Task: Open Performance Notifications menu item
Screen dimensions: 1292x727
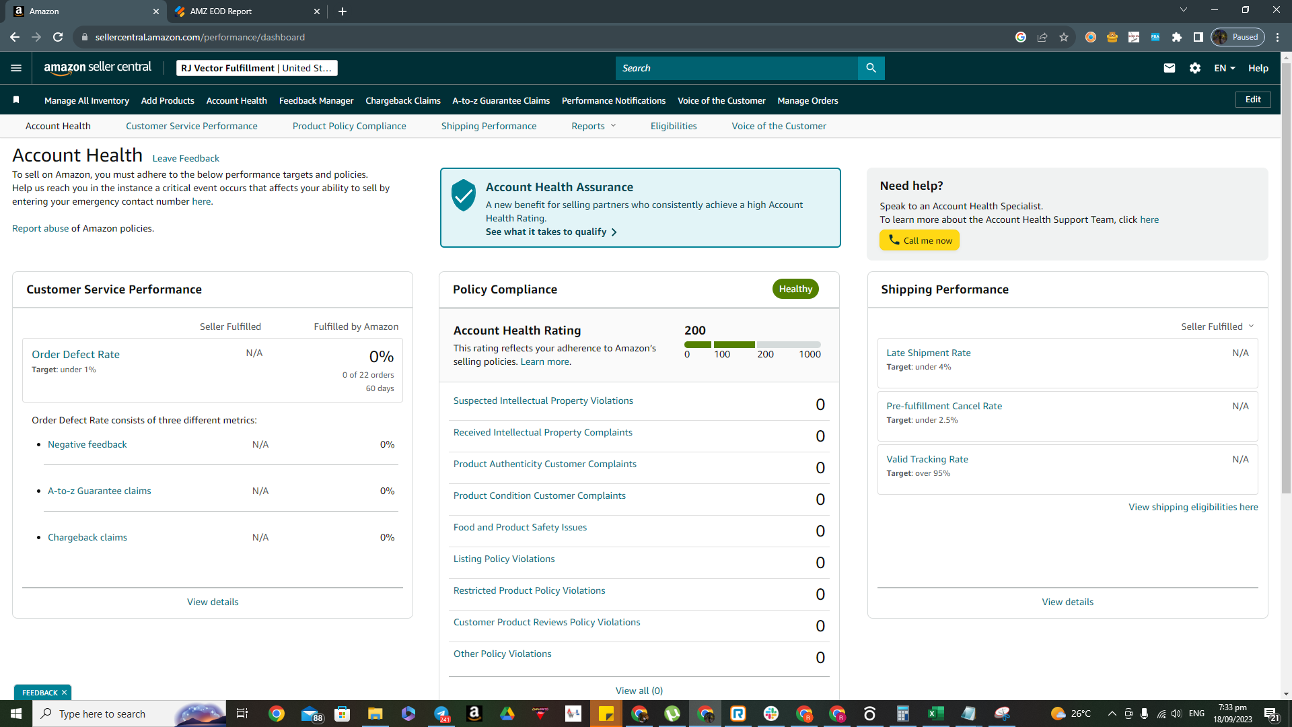Action: (614, 100)
